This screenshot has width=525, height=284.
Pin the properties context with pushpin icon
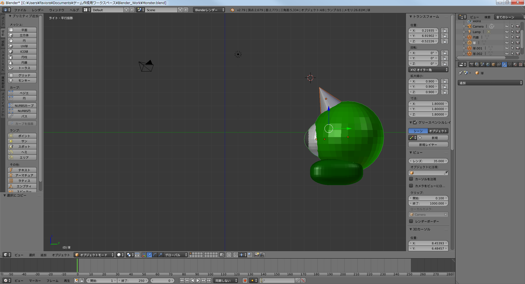(460, 73)
